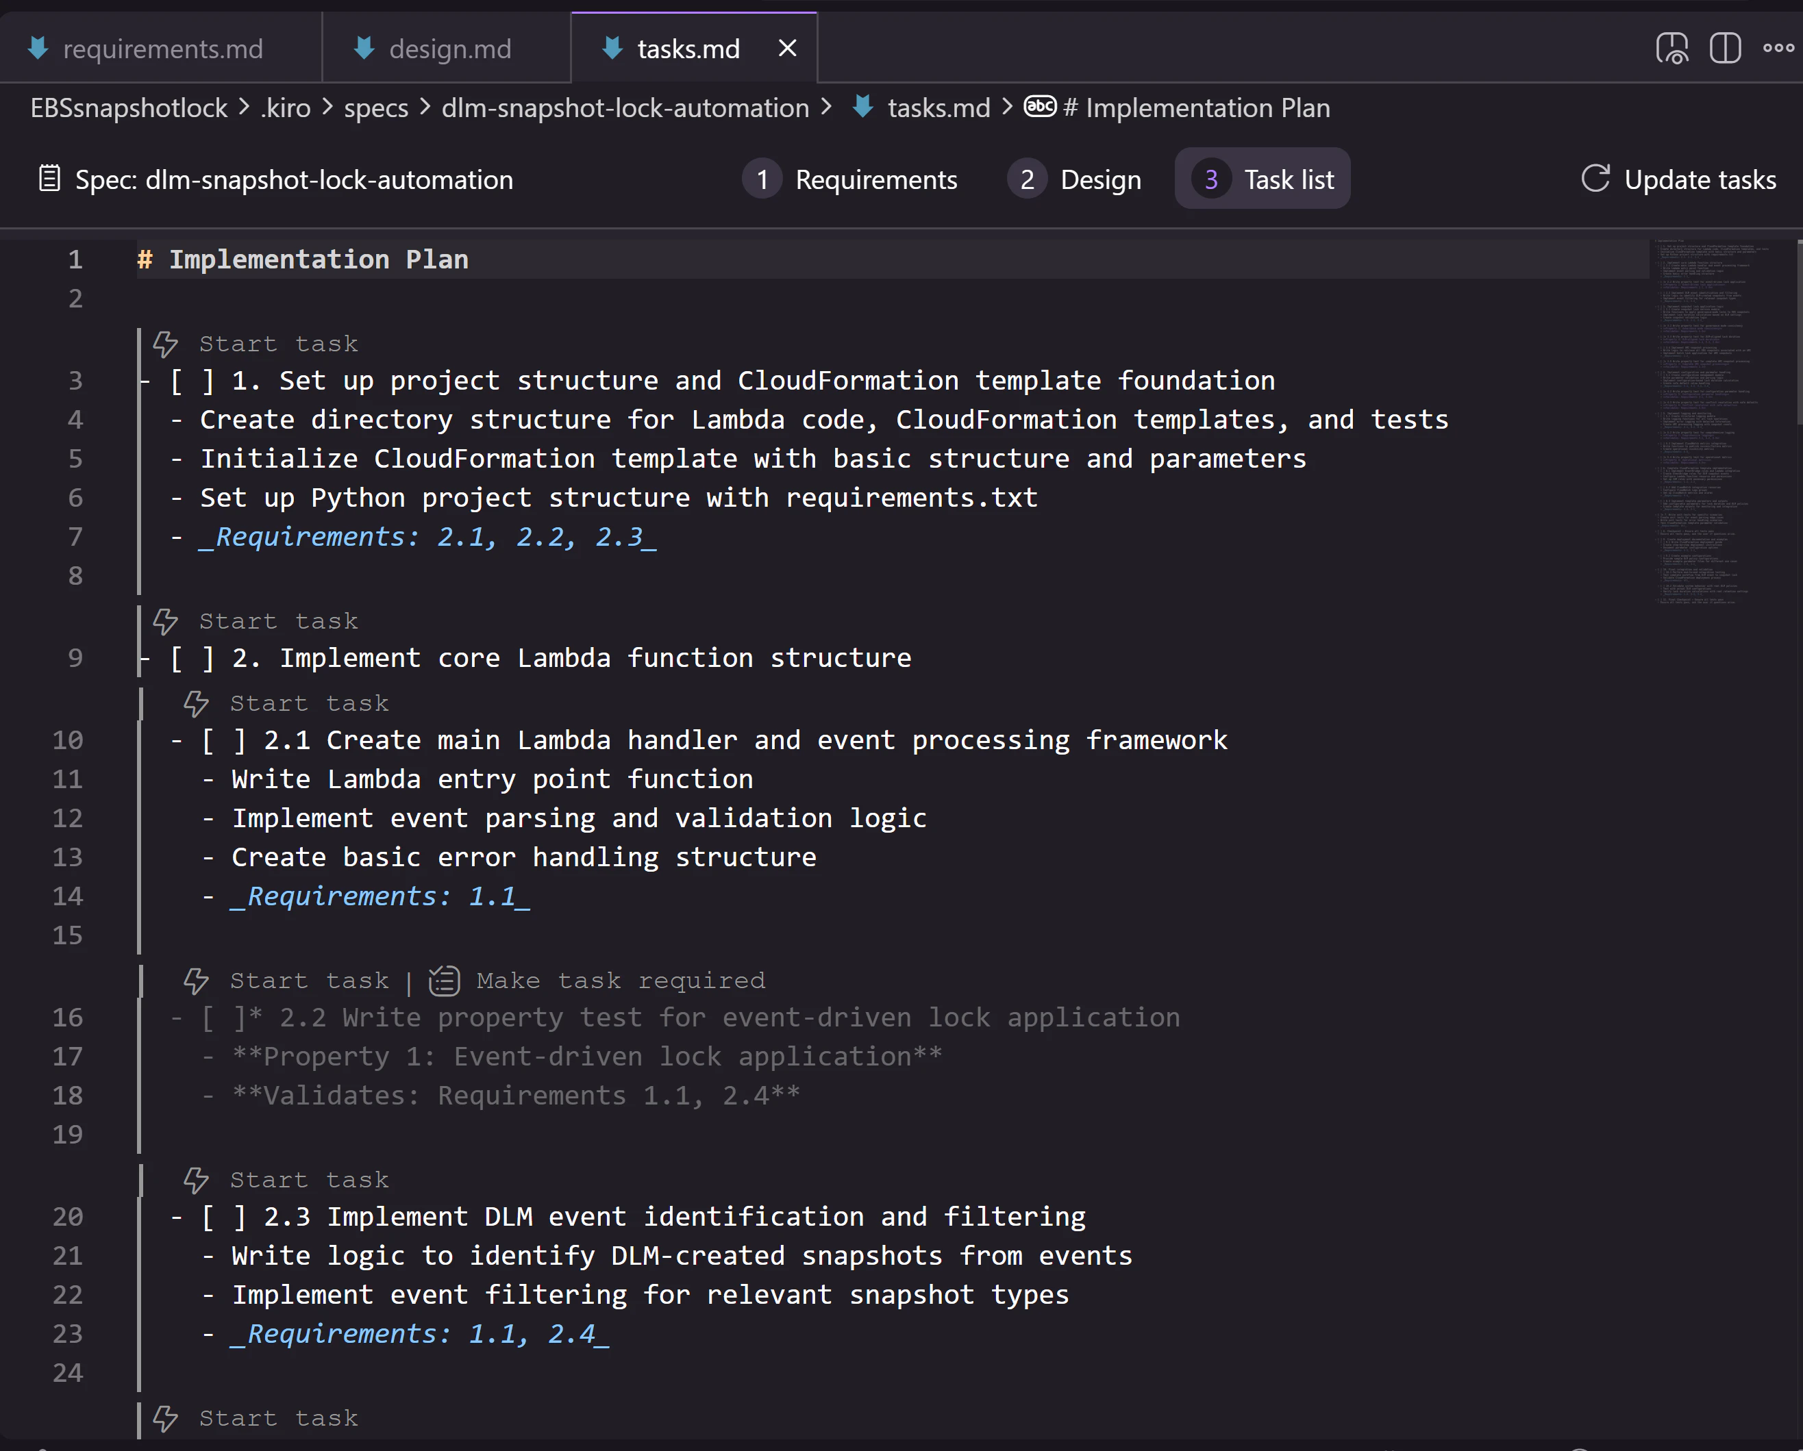
Task: Open the .kiro breadcrumb folder
Action: [x=285, y=108]
